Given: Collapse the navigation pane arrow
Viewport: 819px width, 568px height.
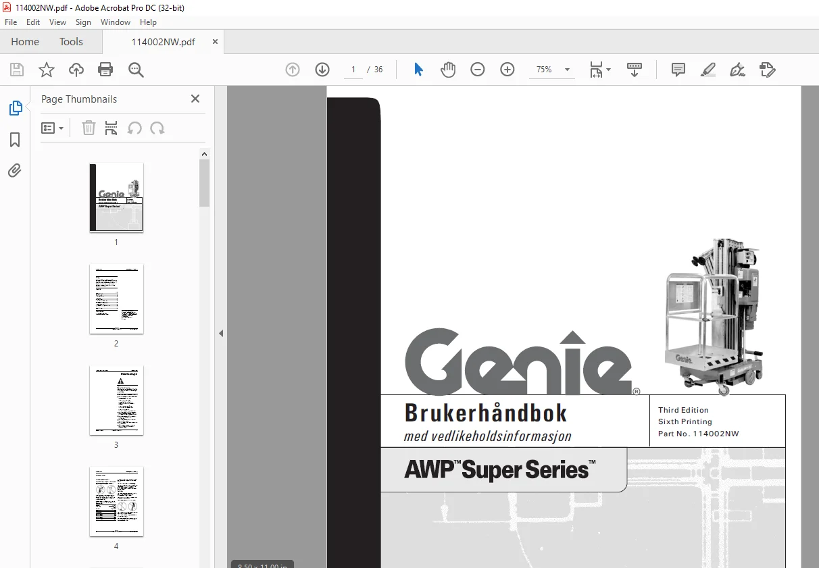Looking at the screenshot, I should (220, 333).
